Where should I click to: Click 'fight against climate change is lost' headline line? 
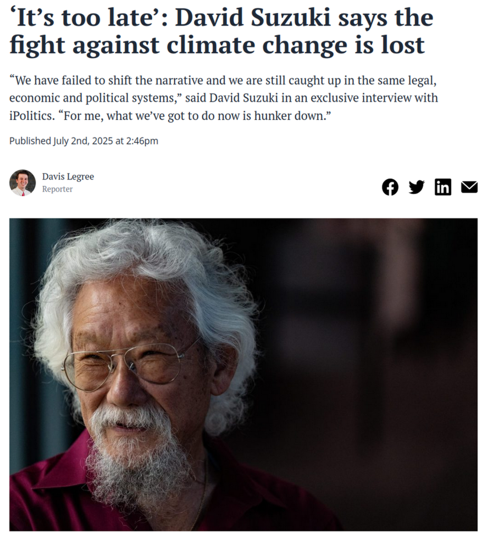(x=217, y=45)
